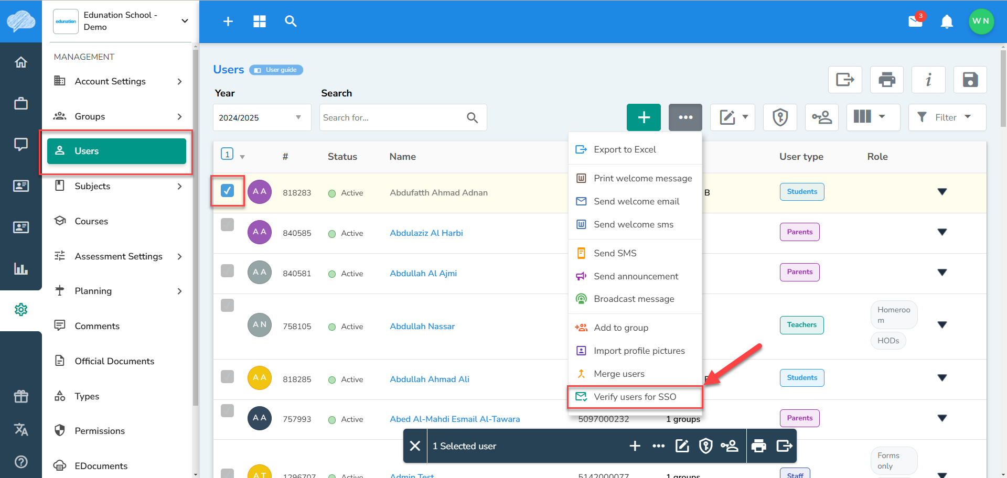Open the chat bubble icon in left rail
This screenshot has width=1007, height=478.
[x=21, y=144]
